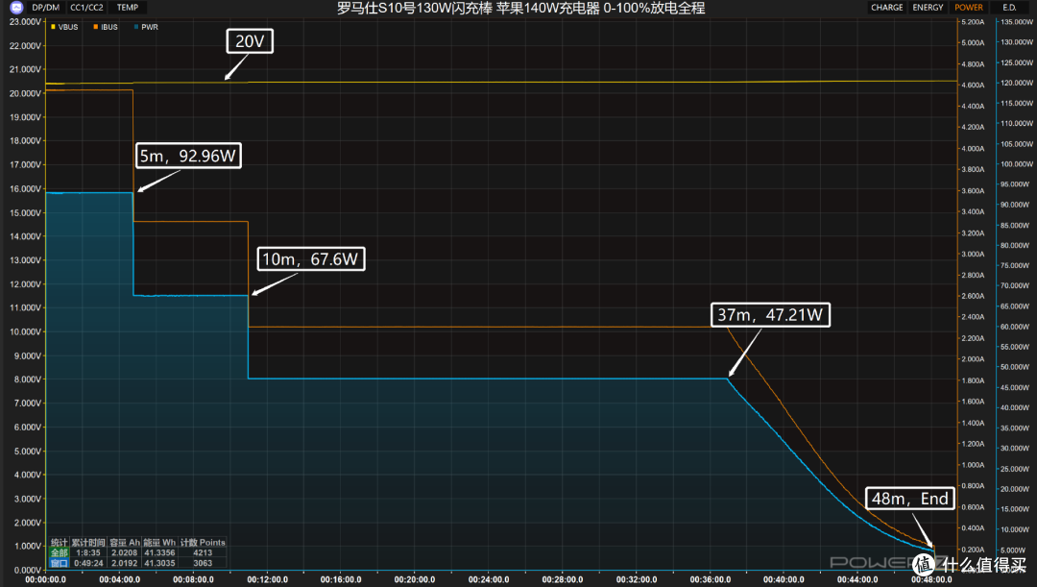1037x587 pixels.
Task: Click the 23.000V voltage axis label
Action: point(25,22)
